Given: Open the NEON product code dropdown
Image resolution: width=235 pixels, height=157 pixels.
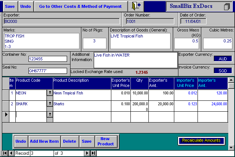Looking at the screenshot, I should pos(49,93).
